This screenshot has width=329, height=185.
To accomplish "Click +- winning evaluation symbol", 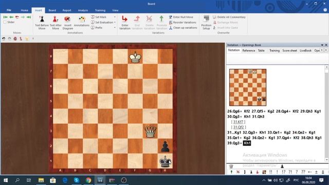I will click(x=309, y=172).
